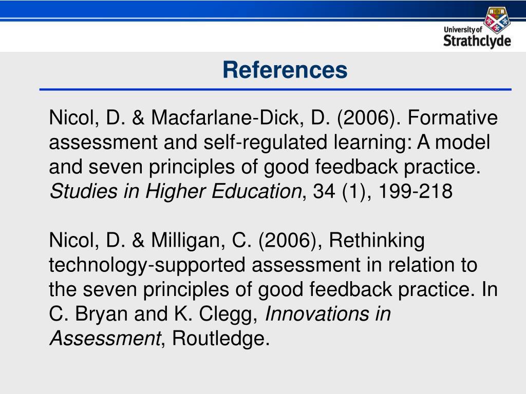Click the 'University of' text in logo
Viewport: 526px width, 394px height.
[x=463, y=29]
